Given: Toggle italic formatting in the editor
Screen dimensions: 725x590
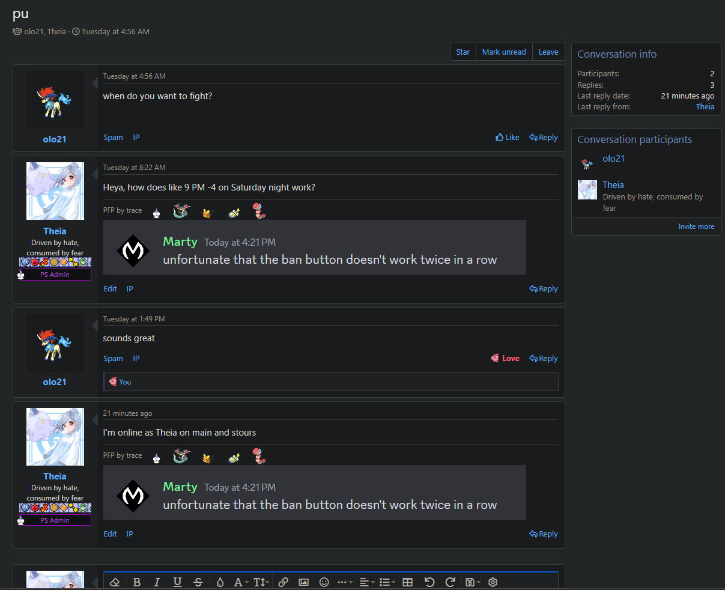Looking at the screenshot, I should pyautogui.click(x=157, y=582).
